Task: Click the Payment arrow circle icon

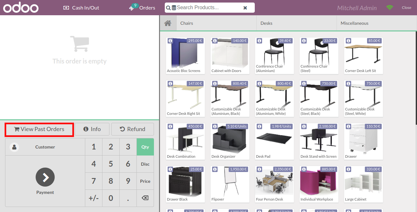Action: click(x=45, y=177)
